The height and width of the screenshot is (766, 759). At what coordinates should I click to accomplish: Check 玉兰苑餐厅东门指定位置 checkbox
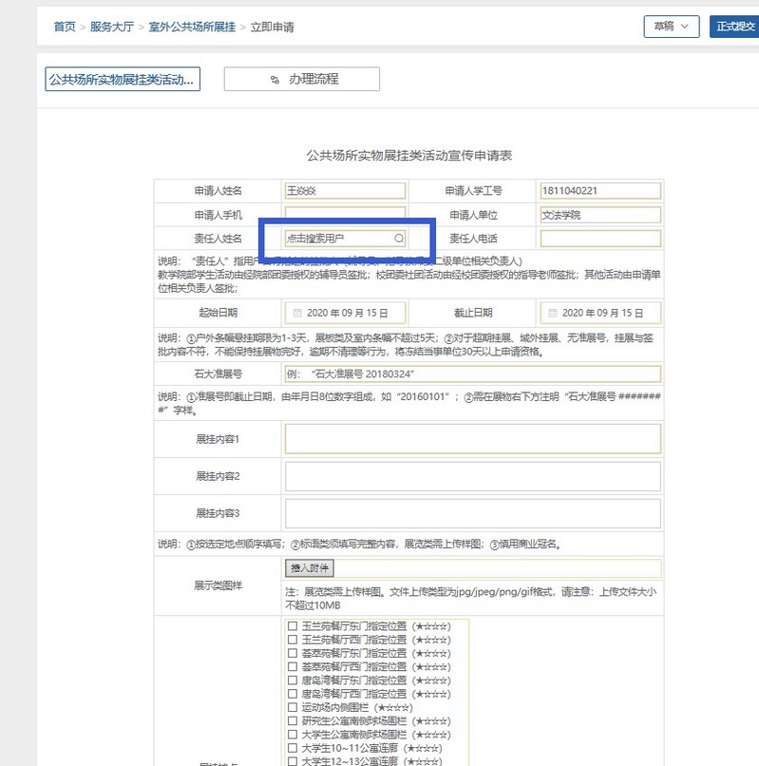[x=293, y=626]
